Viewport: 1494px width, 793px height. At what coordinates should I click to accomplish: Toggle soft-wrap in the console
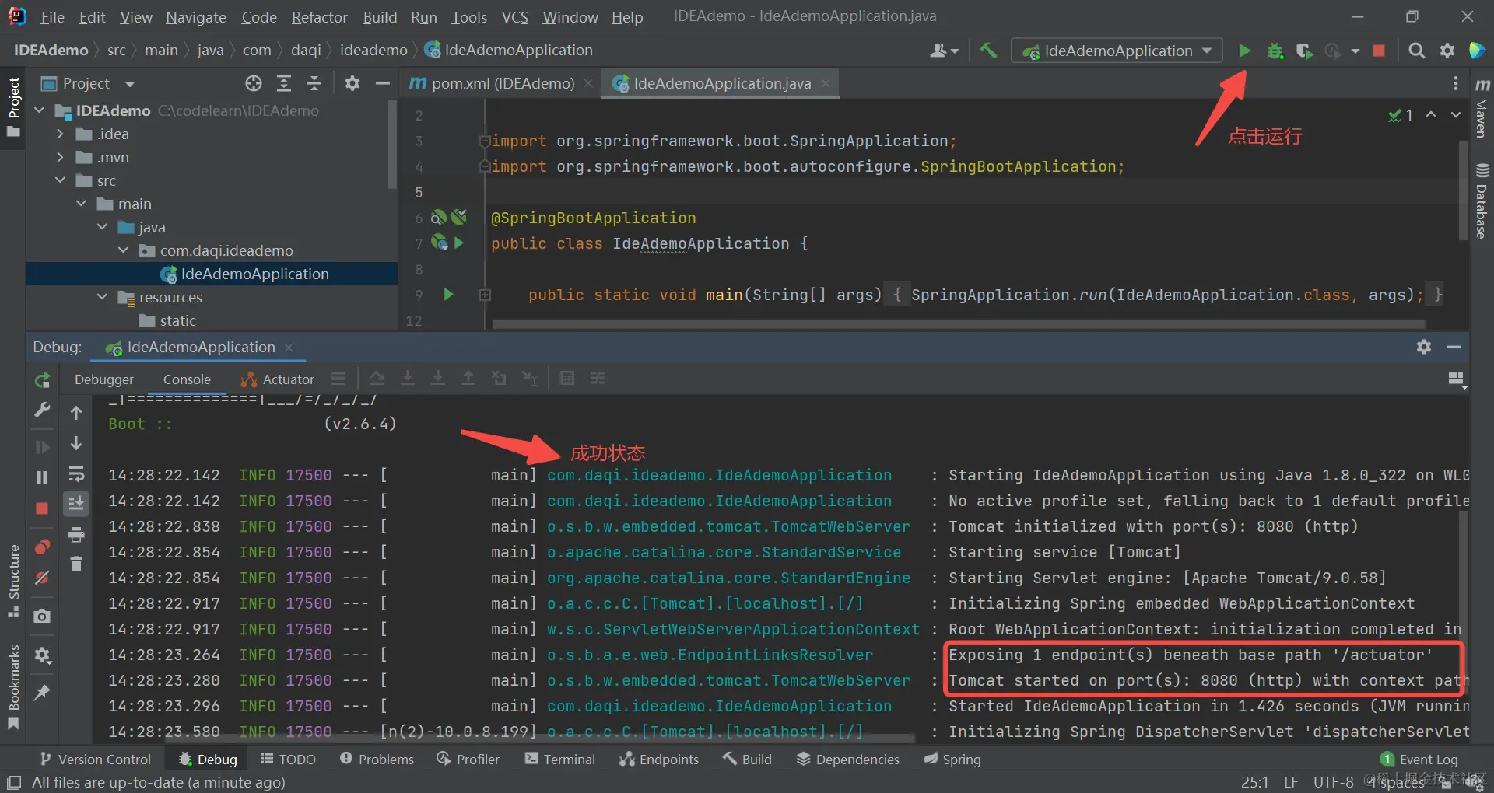(76, 474)
